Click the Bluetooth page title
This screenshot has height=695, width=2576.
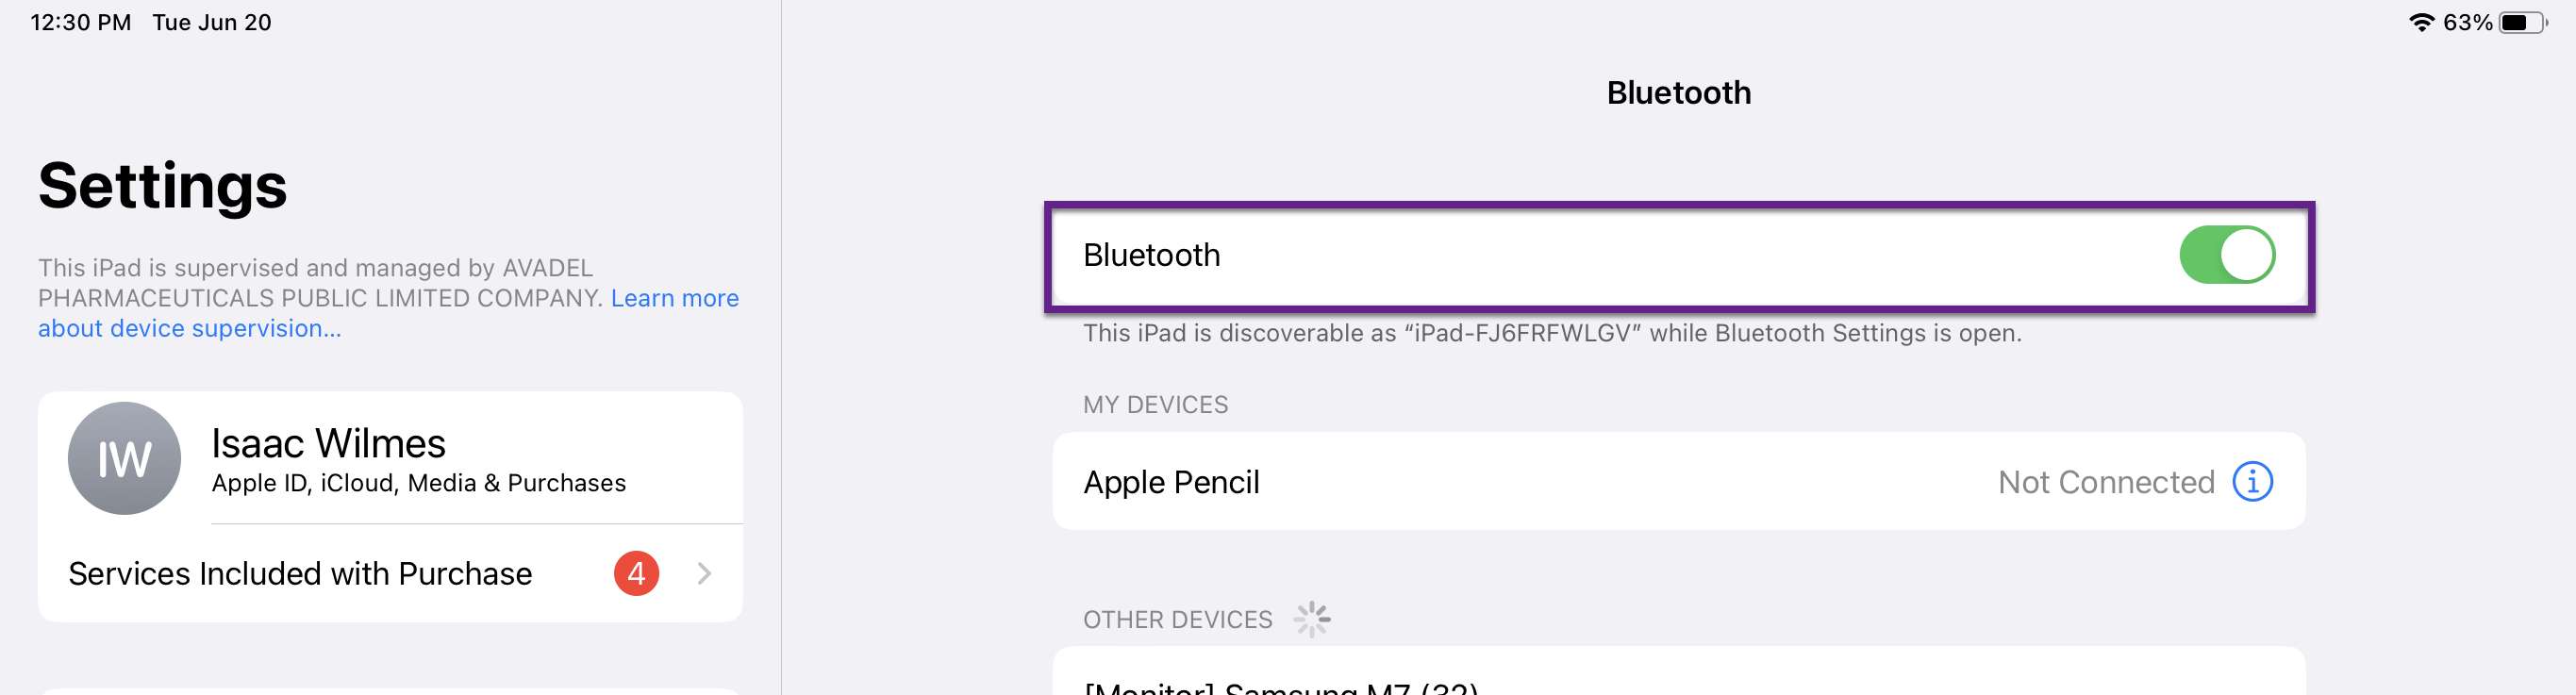[1678, 93]
